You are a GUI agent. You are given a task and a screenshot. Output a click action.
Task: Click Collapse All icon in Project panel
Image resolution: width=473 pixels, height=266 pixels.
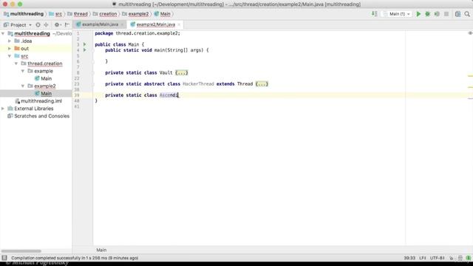(x=46, y=24)
